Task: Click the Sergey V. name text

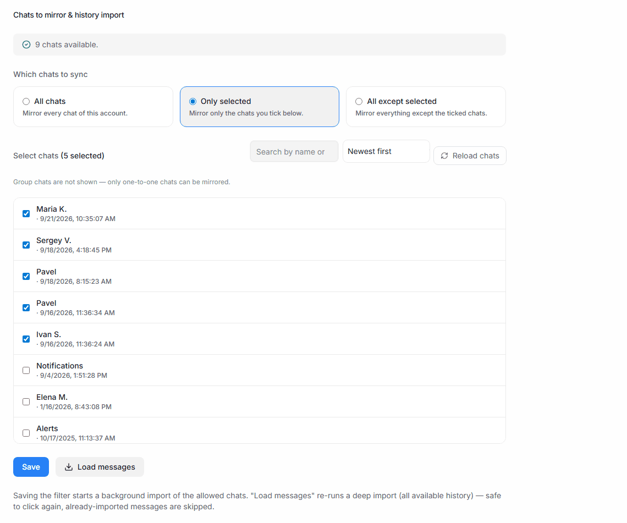Action: click(x=53, y=240)
